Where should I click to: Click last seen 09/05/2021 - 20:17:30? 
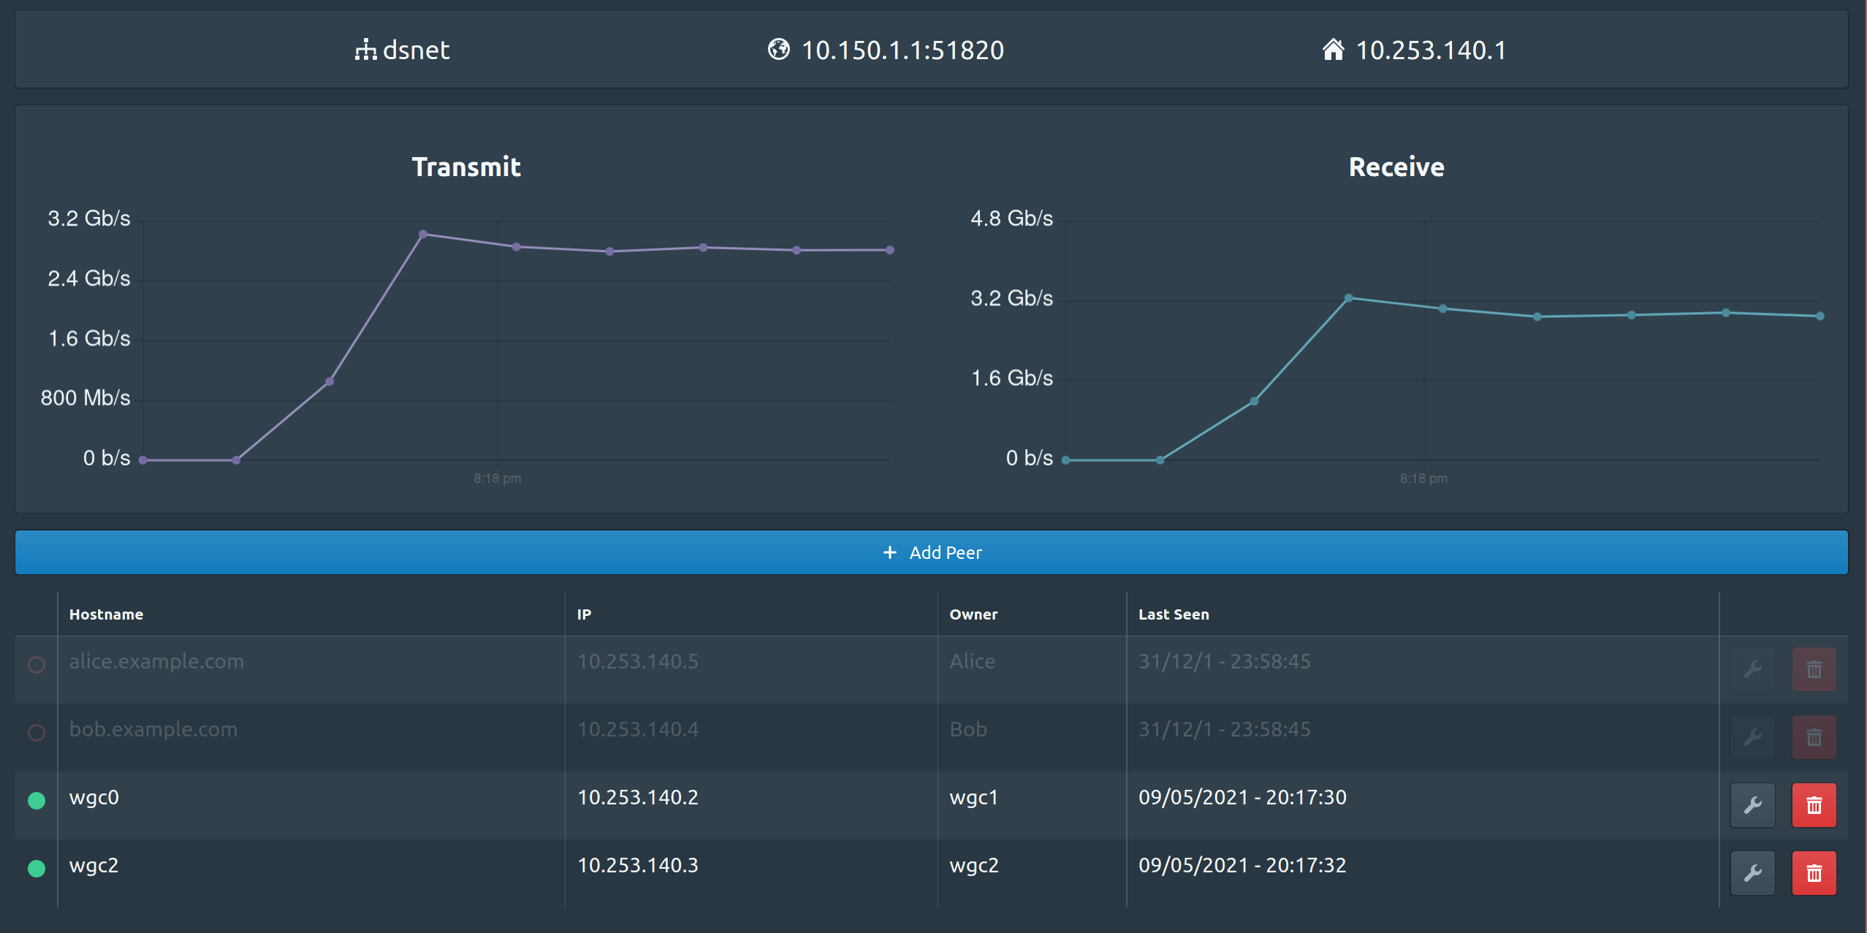[1242, 797]
